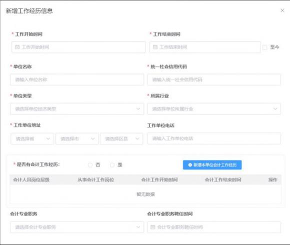Click the 会计工作开始时间 column header
Screen dimensions: 290x245
[x=159, y=179]
